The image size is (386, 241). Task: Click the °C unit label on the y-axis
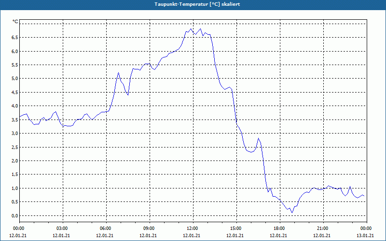click(15, 22)
